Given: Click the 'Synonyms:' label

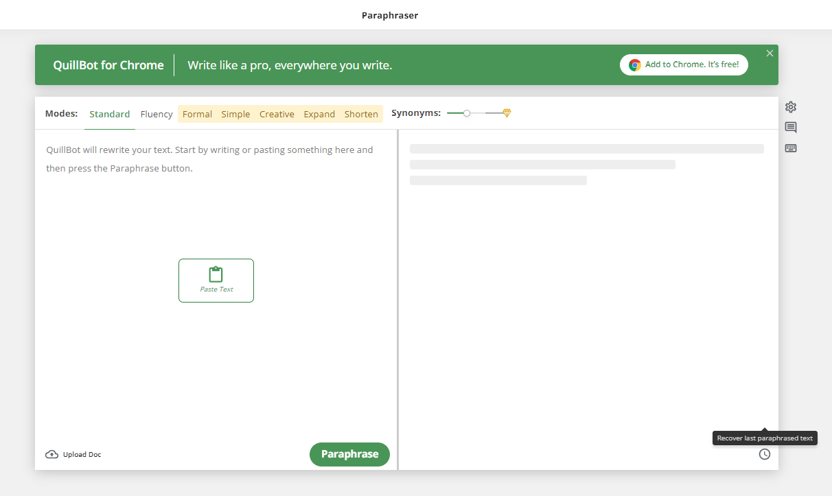Looking at the screenshot, I should [416, 113].
